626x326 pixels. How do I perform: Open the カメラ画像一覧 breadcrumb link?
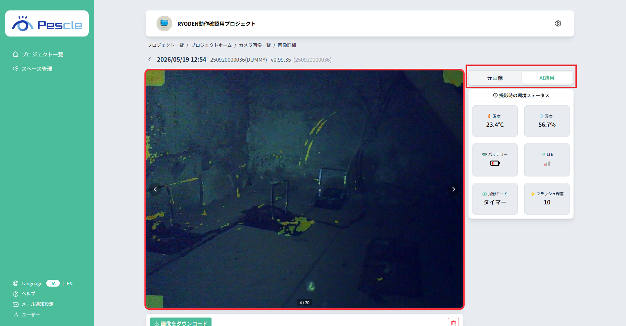255,45
